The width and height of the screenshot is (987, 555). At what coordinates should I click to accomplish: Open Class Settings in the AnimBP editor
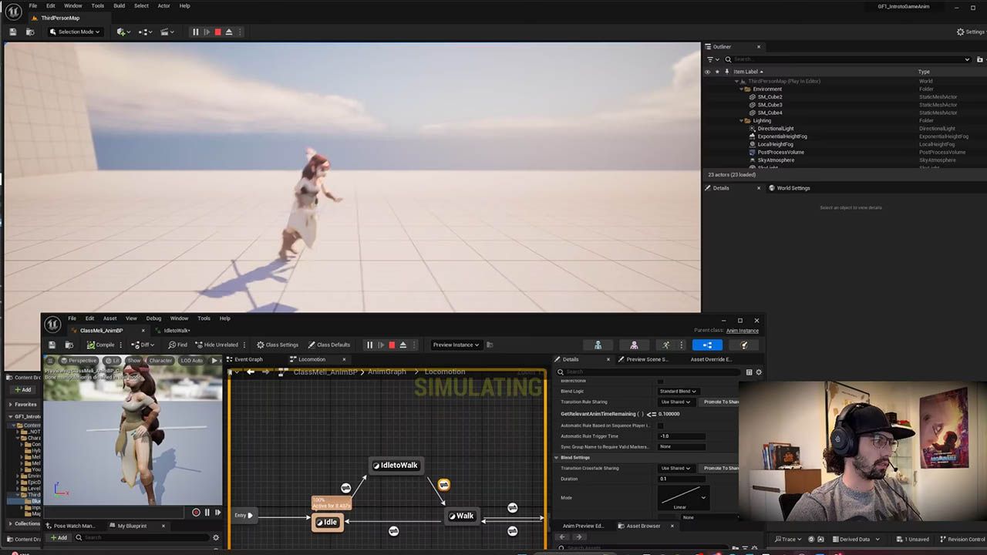tap(278, 345)
